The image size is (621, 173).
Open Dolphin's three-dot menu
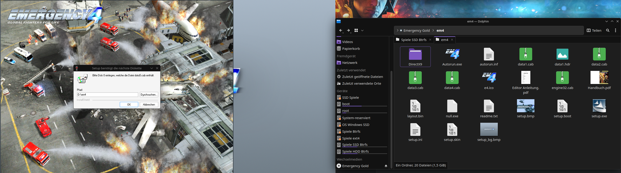616,30
